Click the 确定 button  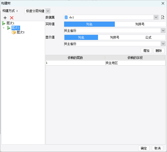(x=144, y=148)
